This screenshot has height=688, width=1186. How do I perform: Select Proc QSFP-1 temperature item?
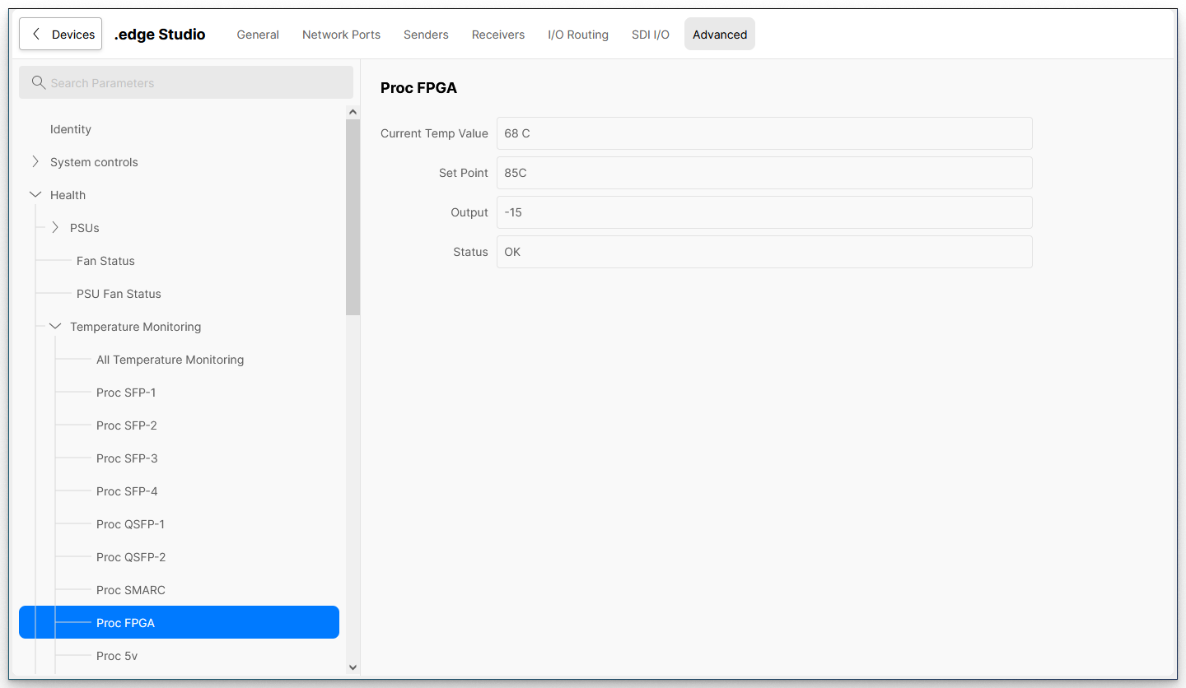click(x=130, y=524)
